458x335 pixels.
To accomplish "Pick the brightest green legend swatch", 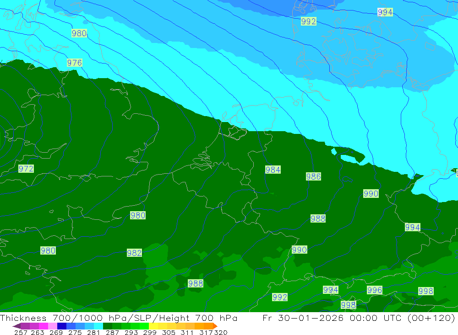I will click(144, 326).
